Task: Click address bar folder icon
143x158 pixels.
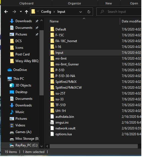Action: [33, 11]
